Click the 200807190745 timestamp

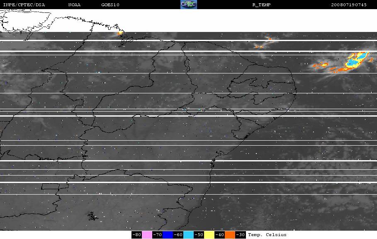click(349, 5)
